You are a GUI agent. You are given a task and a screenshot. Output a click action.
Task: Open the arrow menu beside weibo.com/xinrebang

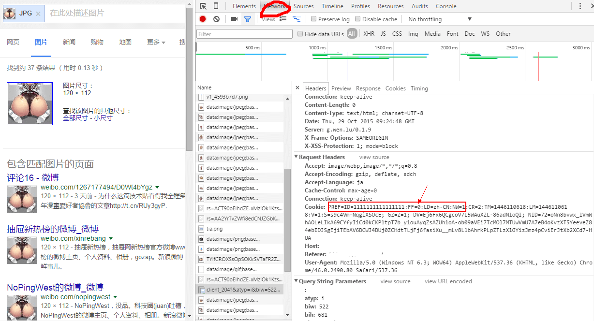[110, 238]
